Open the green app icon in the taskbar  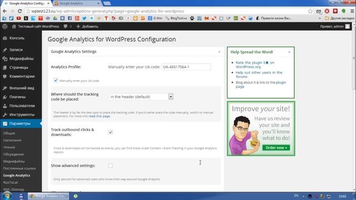tap(76, 196)
